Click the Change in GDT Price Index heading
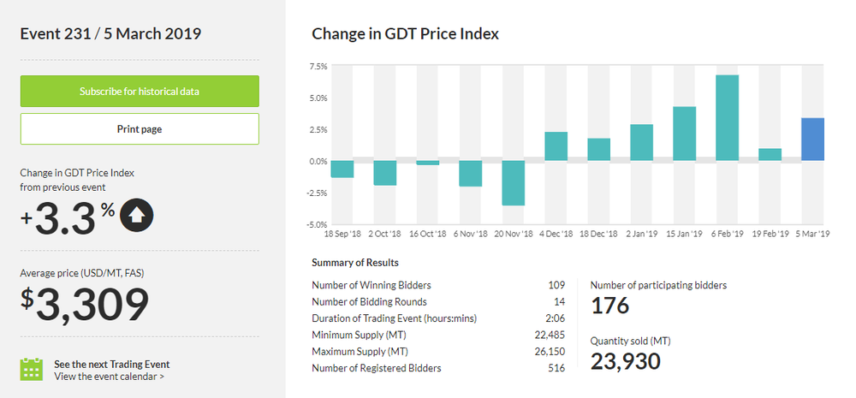Viewport: 856px width, 398px height. coord(405,34)
